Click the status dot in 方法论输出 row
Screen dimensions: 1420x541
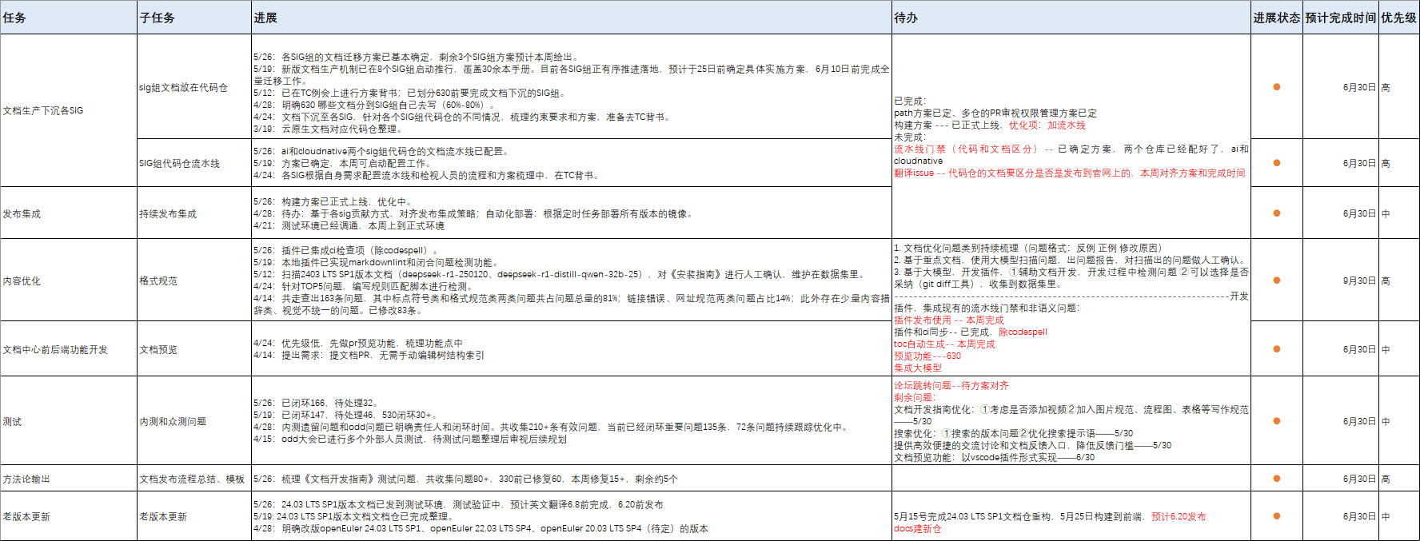click(x=1276, y=479)
